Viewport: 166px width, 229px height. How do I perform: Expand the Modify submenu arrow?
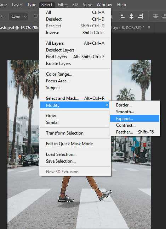[x=107, y=105]
